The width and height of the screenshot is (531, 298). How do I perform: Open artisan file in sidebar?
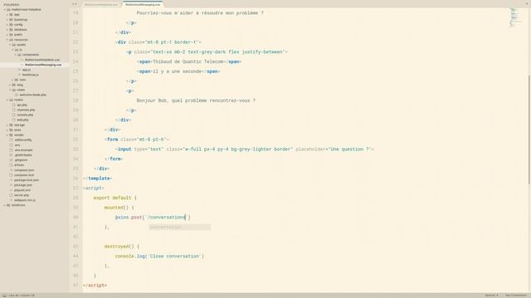(x=19, y=165)
